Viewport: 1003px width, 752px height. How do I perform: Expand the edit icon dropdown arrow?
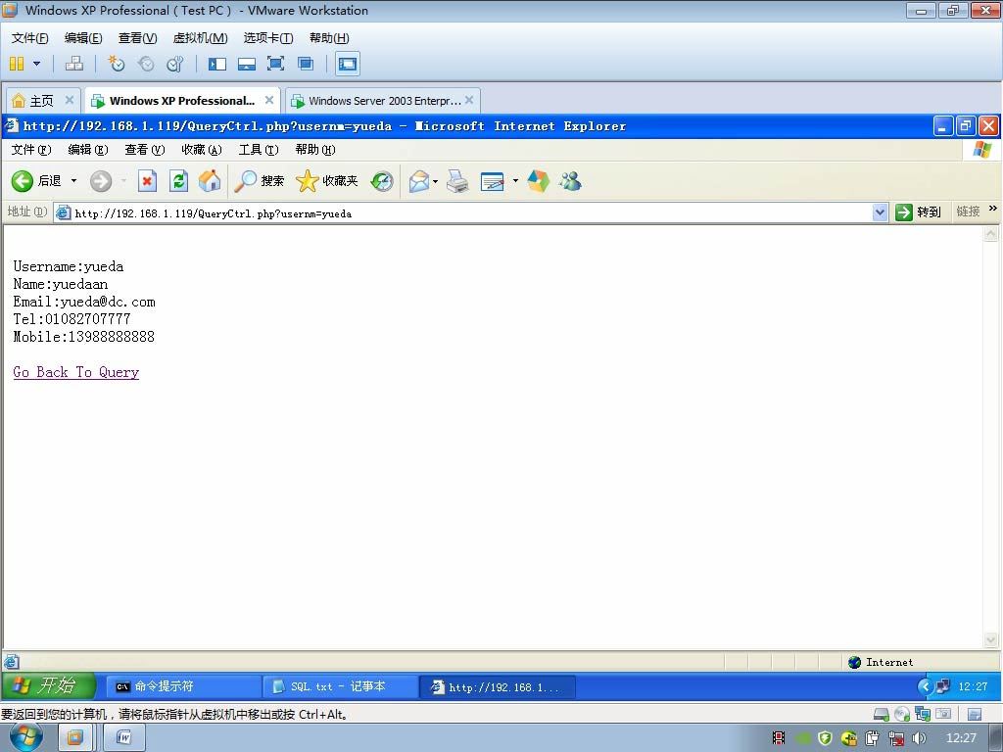[x=515, y=181]
